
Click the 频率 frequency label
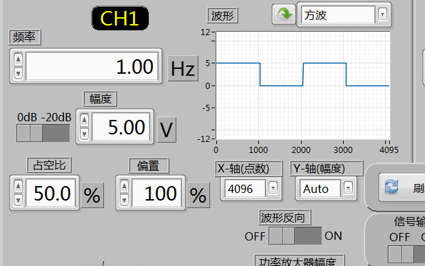25,37
